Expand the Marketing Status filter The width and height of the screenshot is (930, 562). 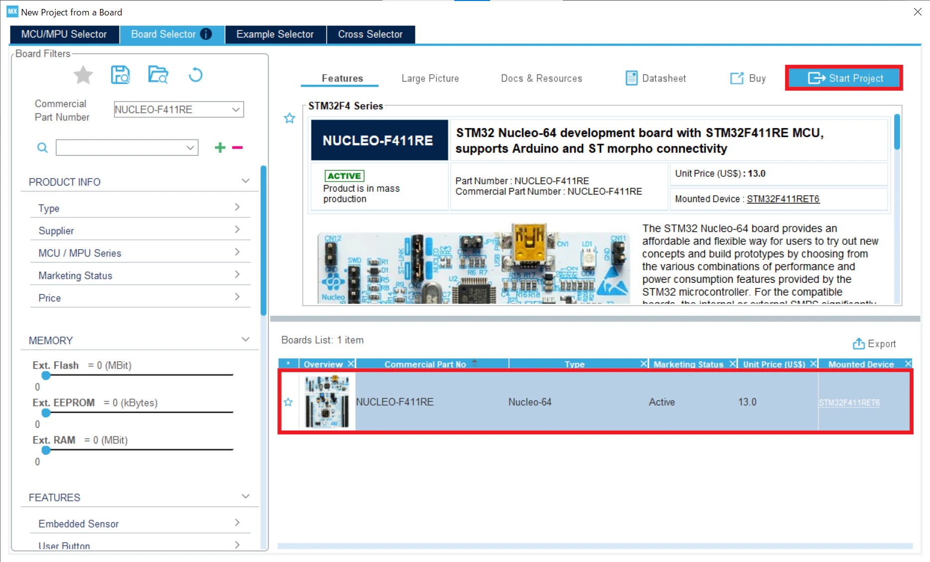237,274
